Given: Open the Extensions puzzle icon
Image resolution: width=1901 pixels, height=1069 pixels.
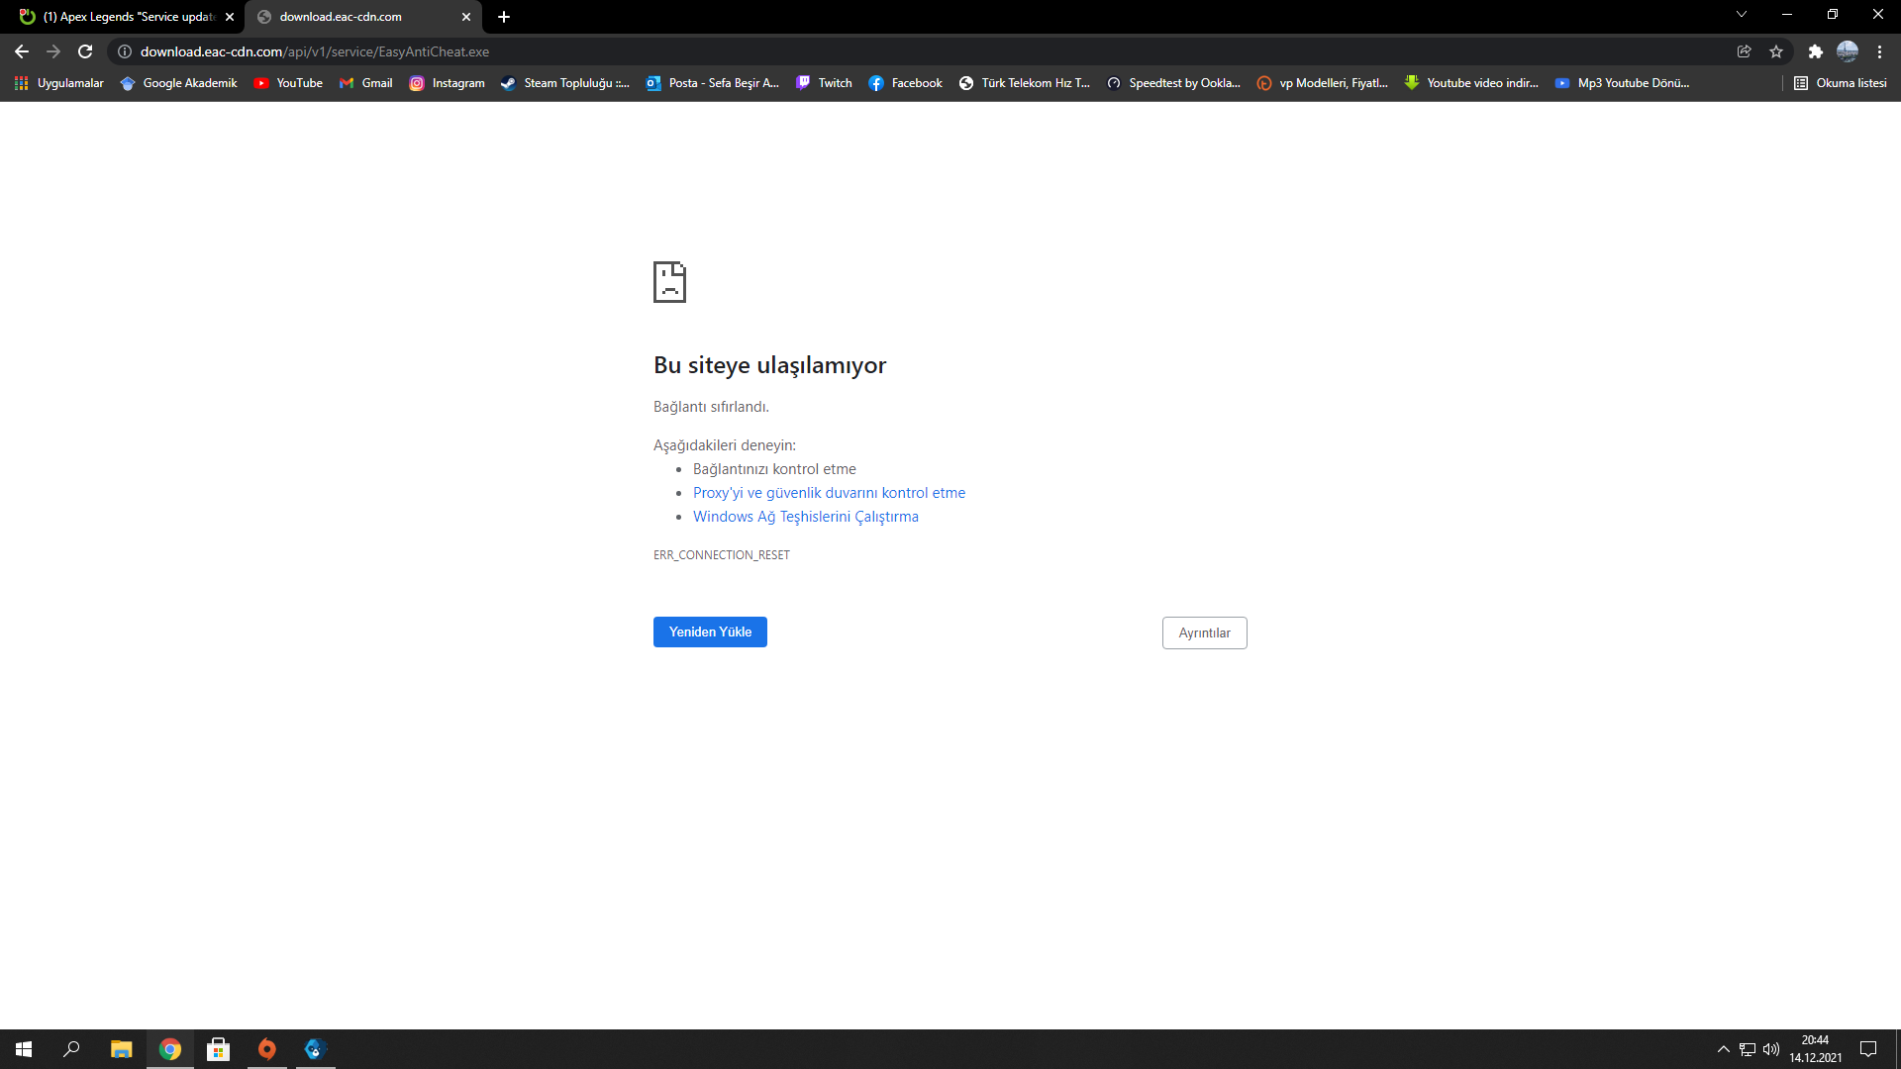Looking at the screenshot, I should (x=1815, y=51).
